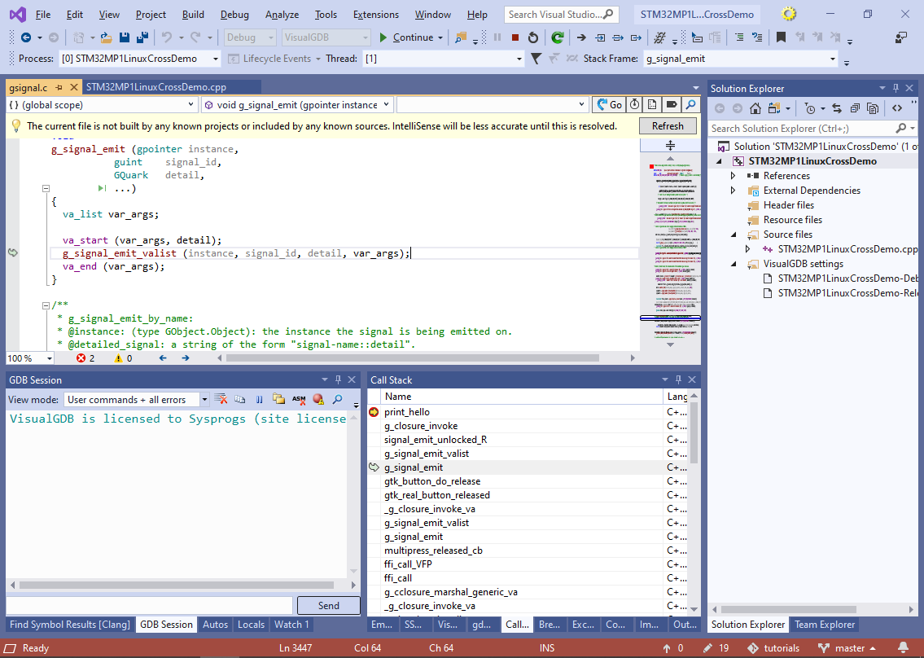Collapse the VisualGDB settings node
The image size is (924, 658).
734,264
